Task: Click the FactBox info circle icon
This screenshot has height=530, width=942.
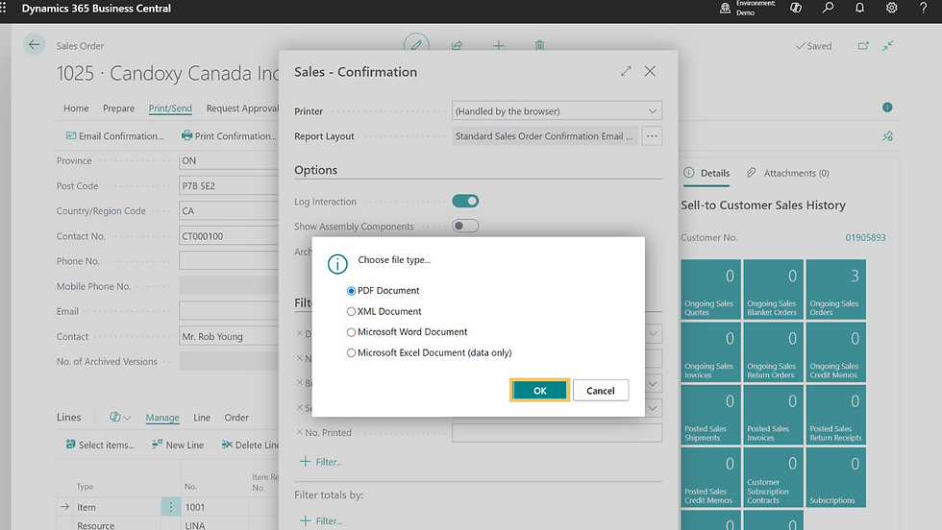Action: (x=887, y=108)
